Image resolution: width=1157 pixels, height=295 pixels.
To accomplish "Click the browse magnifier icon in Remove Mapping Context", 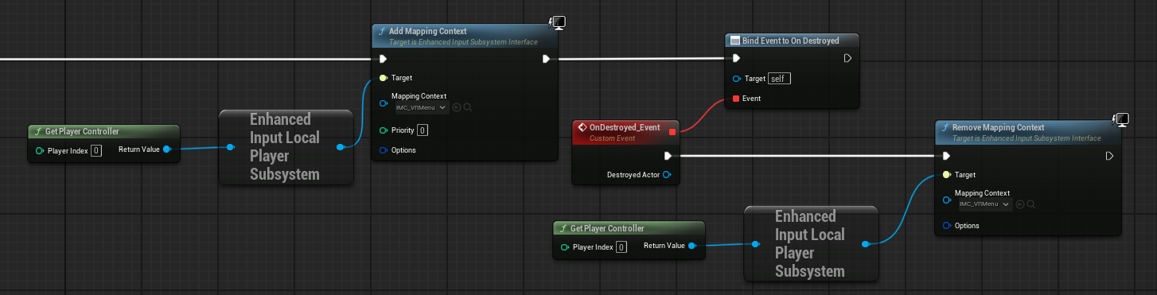I will click(1031, 204).
